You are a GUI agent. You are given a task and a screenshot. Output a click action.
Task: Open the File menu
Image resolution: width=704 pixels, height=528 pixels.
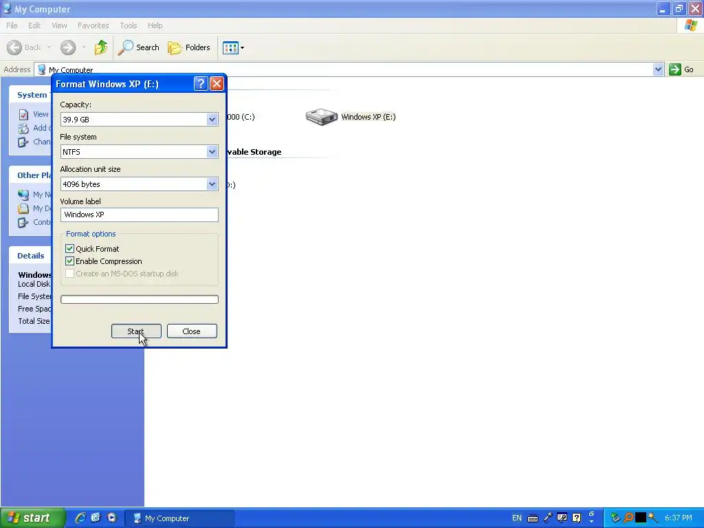tap(12, 25)
